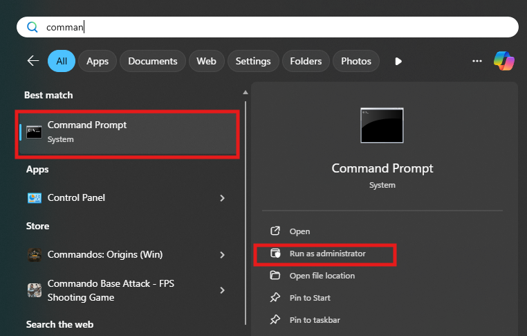
Task: Click the pin icon beside Pin to taskbar
Action: (275, 319)
